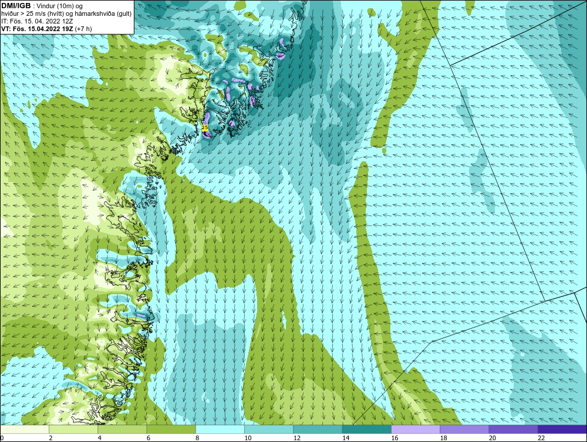Image resolution: width=587 pixels, height=442 pixels.
Task: Click the 'IT: Fös. 15. 04. 2022 12Z' line
Action: click(36, 21)
